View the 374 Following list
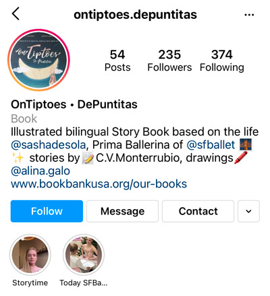Image resolution: width=270 pixels, height=296 pixels. coord(222,61)
